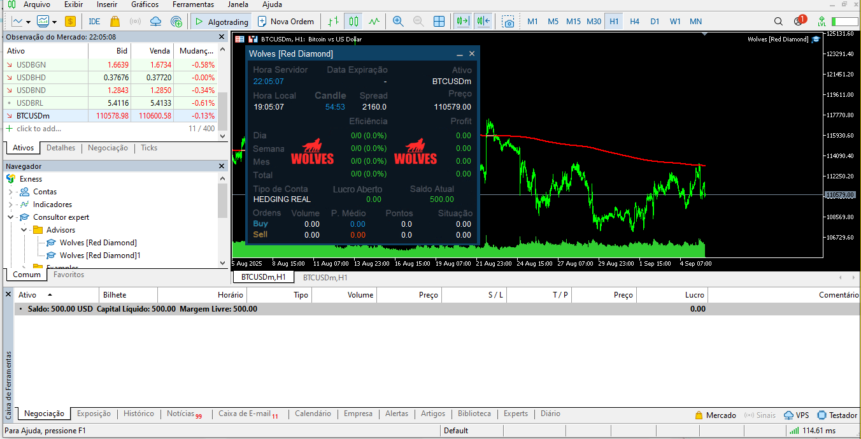Collapse the Consultor expert node
861x439 pixels.
[10, 217]
